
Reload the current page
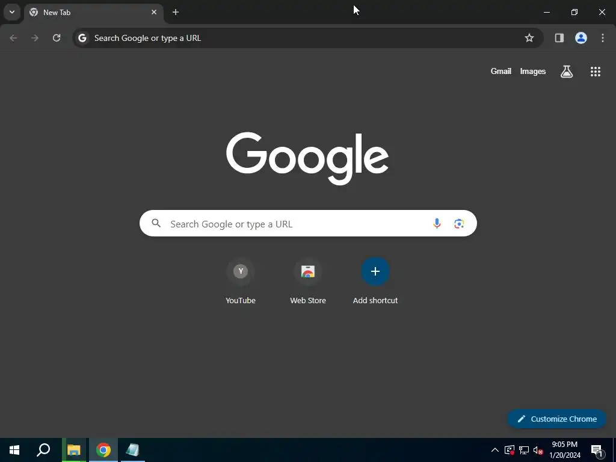(x=57, y=38)
